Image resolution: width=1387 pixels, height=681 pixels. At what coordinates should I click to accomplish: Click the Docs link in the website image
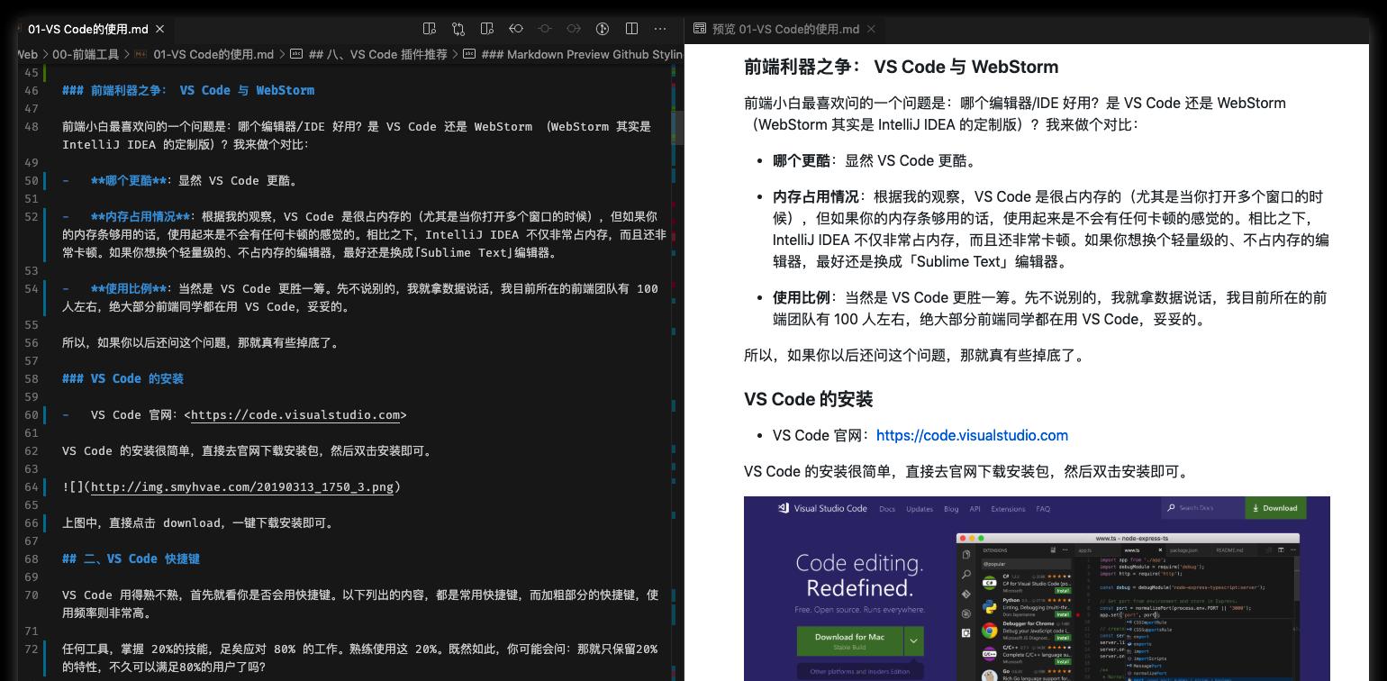(x=887, y=509)
